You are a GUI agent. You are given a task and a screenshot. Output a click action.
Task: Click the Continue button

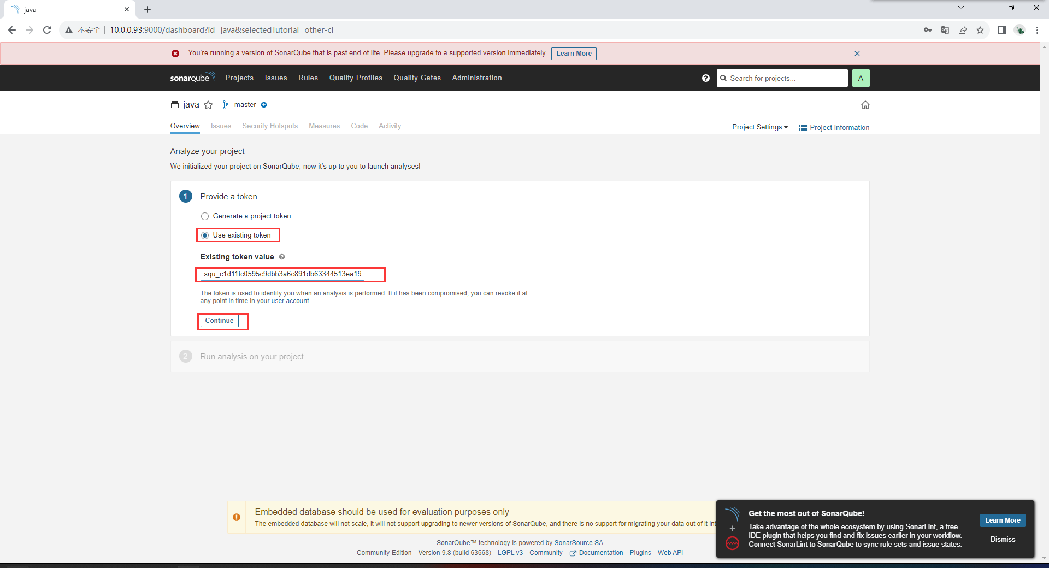(x=220, y=321)
